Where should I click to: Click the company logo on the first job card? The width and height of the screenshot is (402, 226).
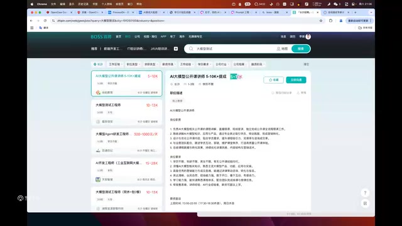98,92
